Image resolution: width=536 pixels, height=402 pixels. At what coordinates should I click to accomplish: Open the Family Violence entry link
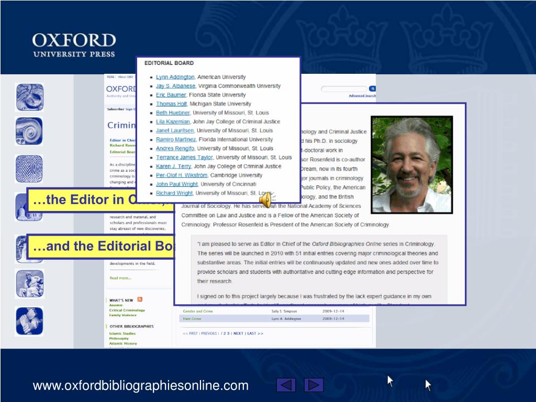(x=122, y=315)
